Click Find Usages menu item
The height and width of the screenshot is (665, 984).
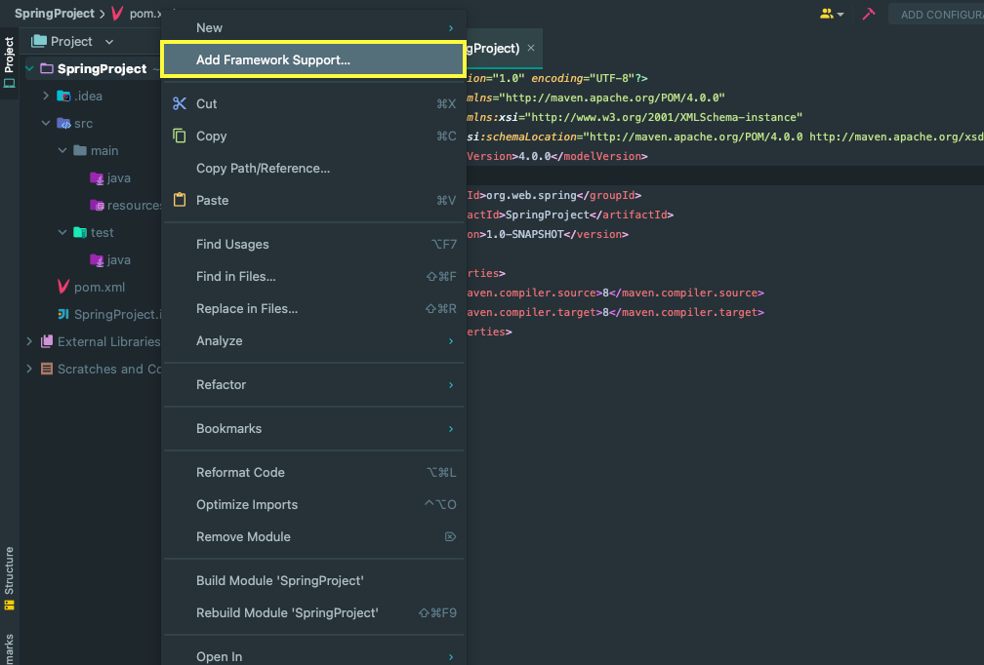coord(312,245)
